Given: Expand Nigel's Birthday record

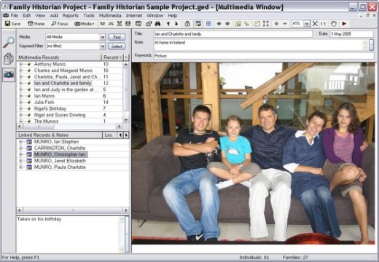Looking at the screenshot, I should coord(21,108).
